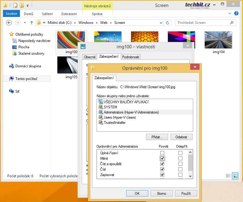Select the img104 thumbnail

click(218, 43)
